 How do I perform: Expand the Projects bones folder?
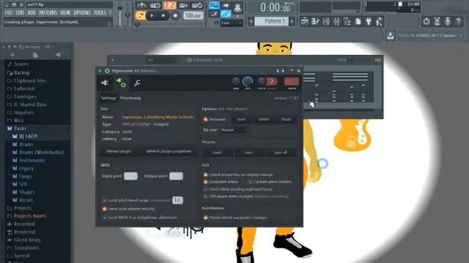coord(30,216)
